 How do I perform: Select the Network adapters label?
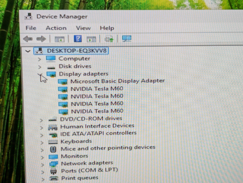(87, 163)
